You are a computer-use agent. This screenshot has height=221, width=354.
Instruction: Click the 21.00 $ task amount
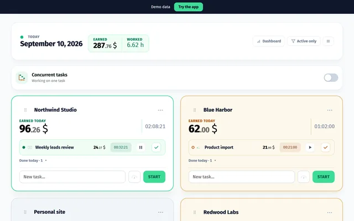[269, 148]
